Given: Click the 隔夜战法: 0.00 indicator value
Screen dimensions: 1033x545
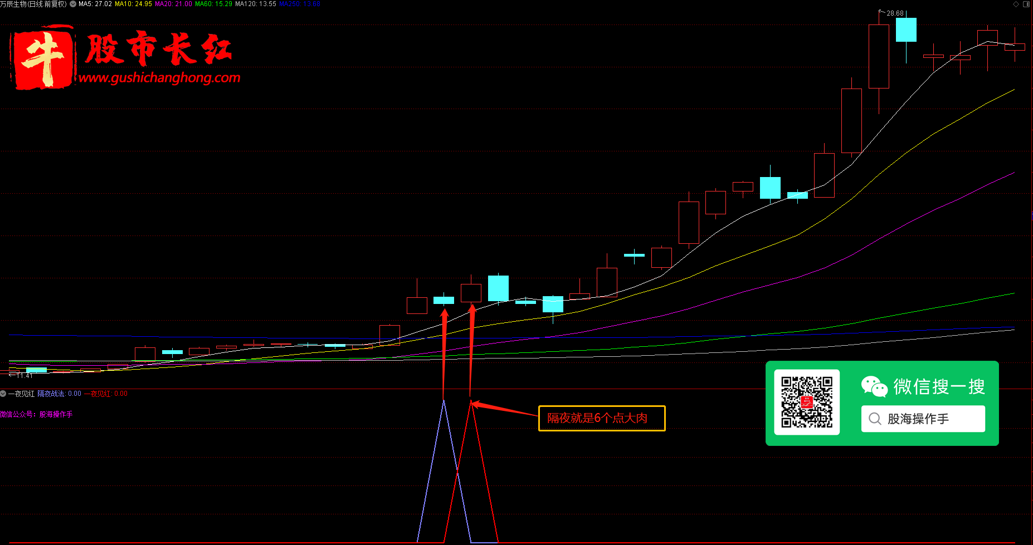Looking at the screenshot, I should [59, 394].
